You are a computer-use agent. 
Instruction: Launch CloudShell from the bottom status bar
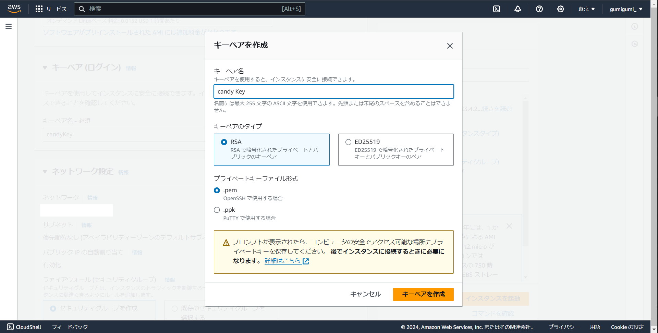(24, 327)
